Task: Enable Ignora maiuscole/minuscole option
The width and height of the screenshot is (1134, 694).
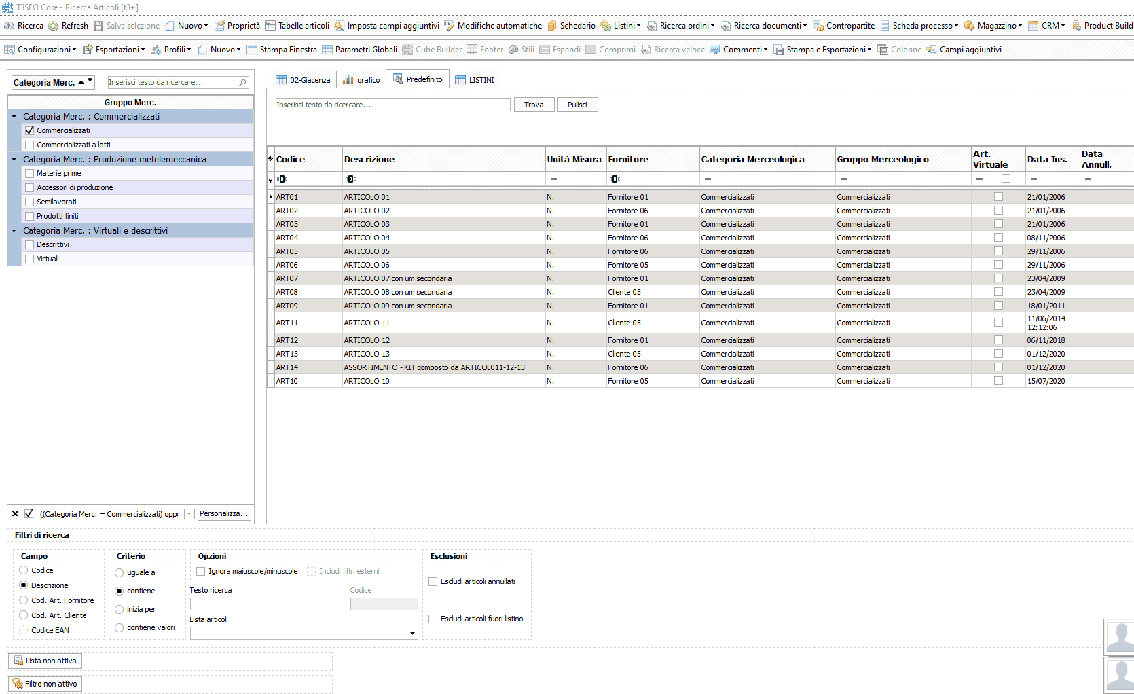Action: (200, 571)
